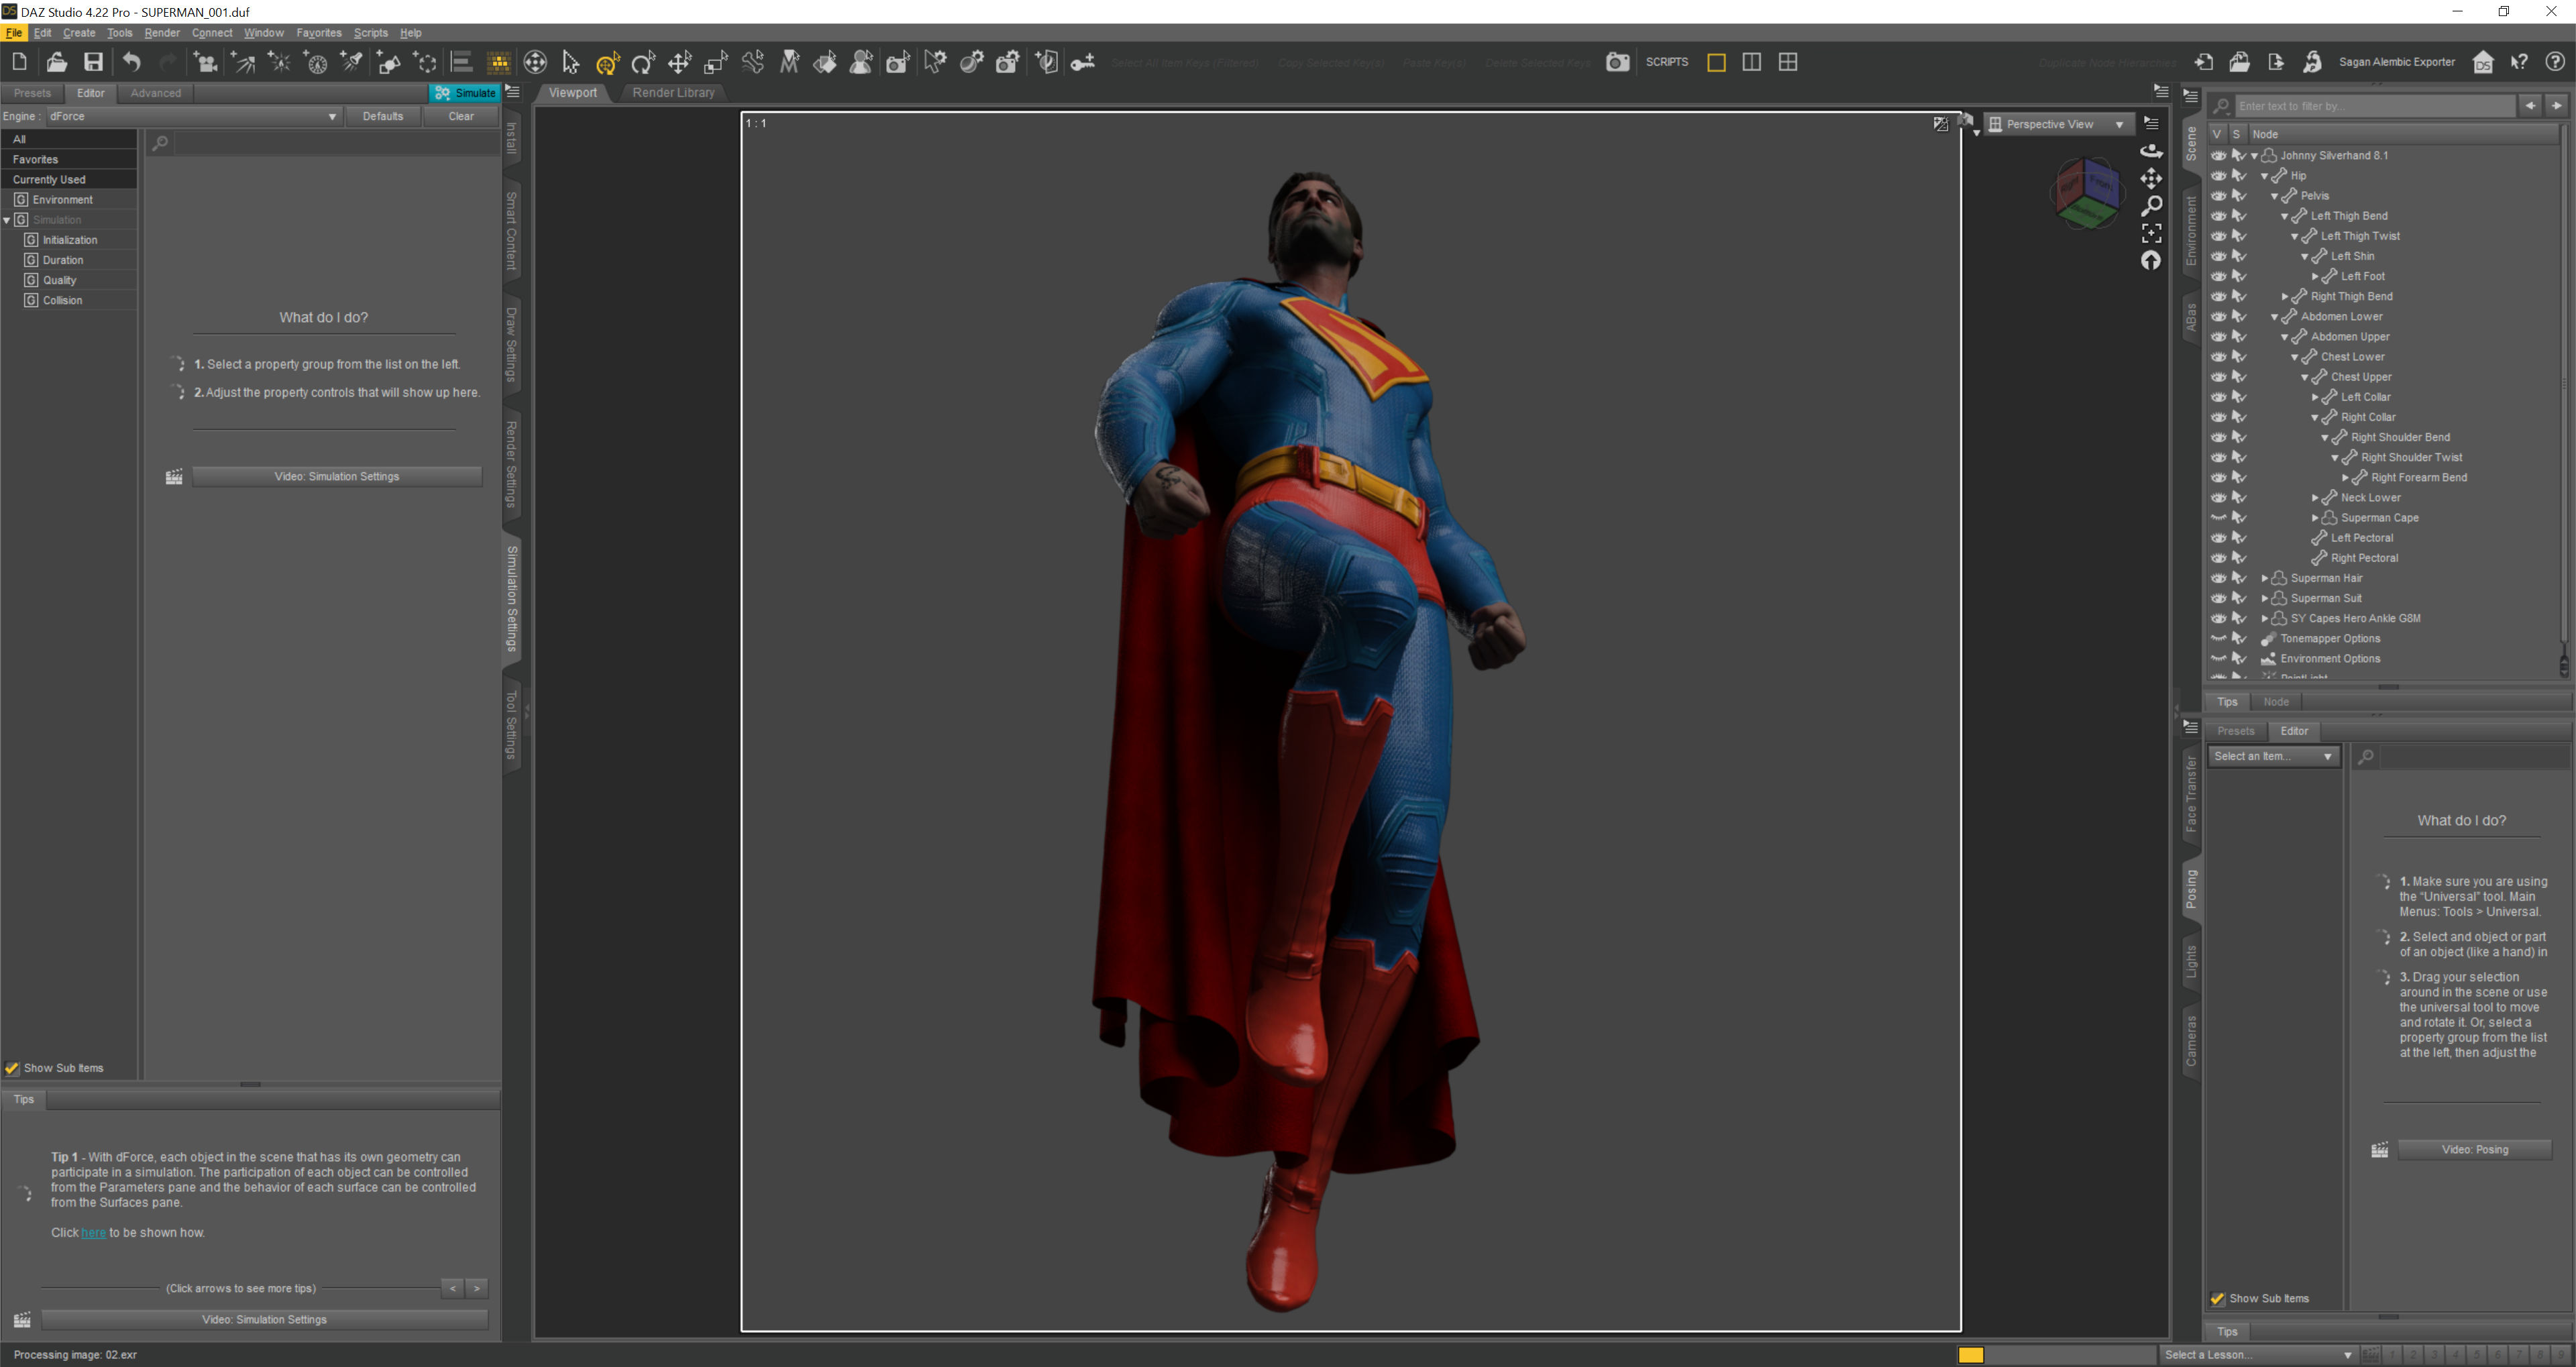
Task: Click the Simulate button
Action: [x=465, y=93]
